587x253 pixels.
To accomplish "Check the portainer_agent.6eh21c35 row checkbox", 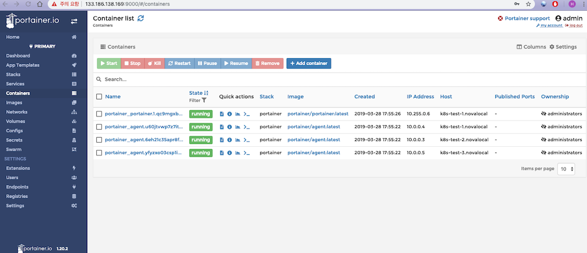I will tap(99, 140).
